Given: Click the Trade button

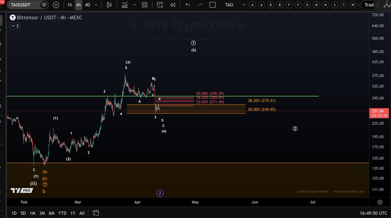Looking at the screenshot, I should (369, 5).
